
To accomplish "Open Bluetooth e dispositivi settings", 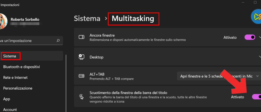I will click(21, 67).
